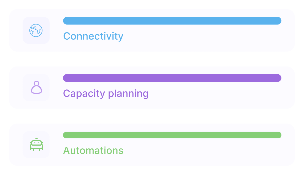
Task: Click the purple person icon
Action: click(36, 87)
